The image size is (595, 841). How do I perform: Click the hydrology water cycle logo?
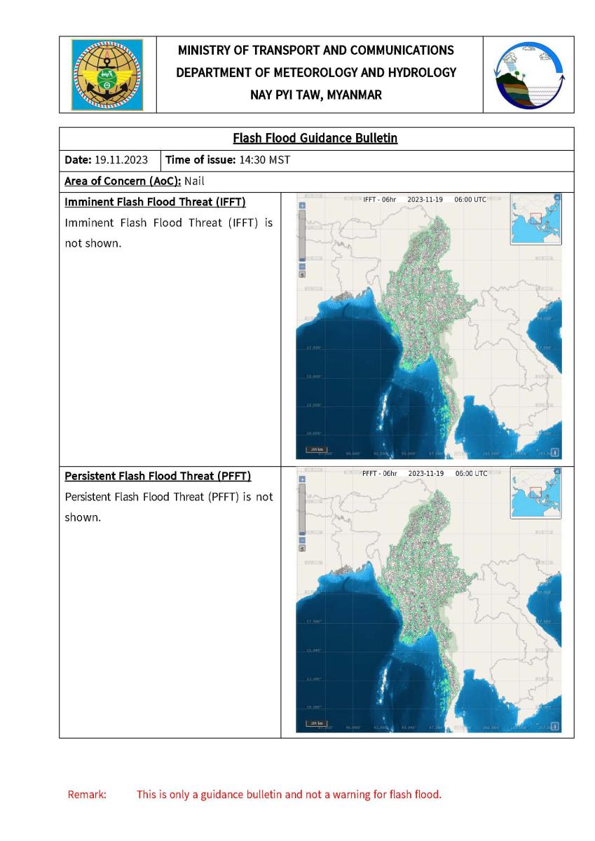click(x=528, y=74)
